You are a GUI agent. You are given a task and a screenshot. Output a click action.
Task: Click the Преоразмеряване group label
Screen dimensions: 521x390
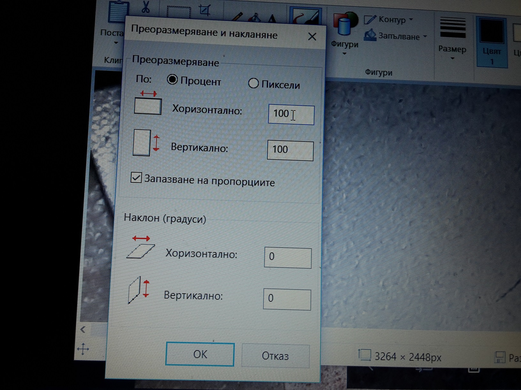pos(176,61)
